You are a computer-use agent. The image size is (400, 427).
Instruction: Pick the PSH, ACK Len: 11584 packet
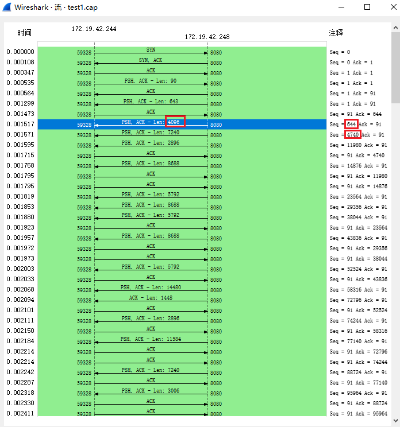click(x=151, y=341)
